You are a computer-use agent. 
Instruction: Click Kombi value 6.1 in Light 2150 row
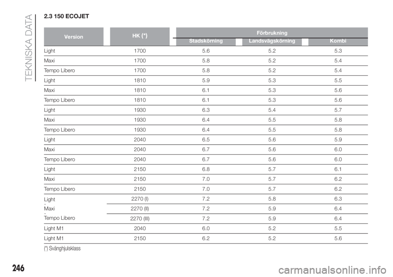point(338,169)
